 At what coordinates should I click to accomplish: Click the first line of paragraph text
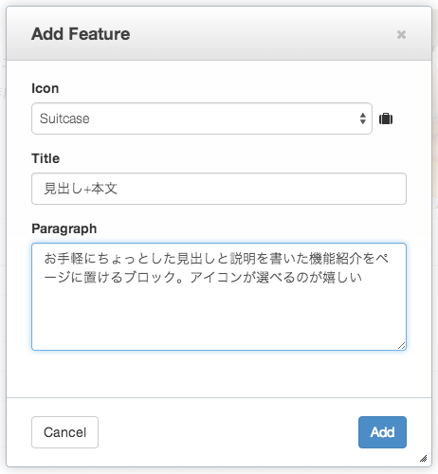(x=216, y=259)
